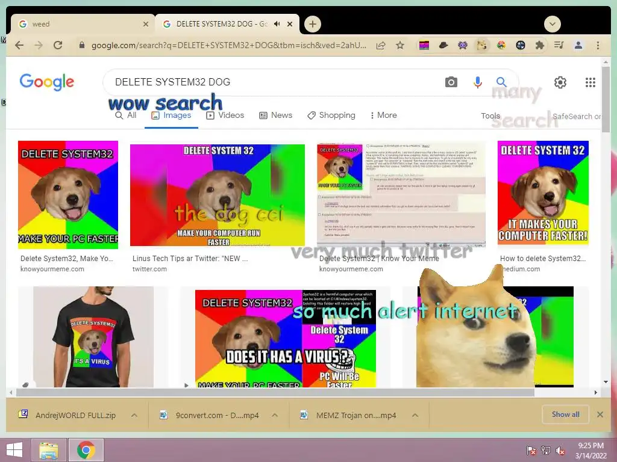Mute the tab via its speaker icon
Screen dimensions: 617x462
click(277, 24)
